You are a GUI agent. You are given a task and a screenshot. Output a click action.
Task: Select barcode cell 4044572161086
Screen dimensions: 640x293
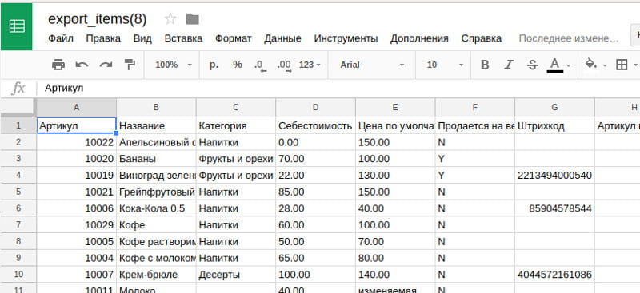(554, 275)
